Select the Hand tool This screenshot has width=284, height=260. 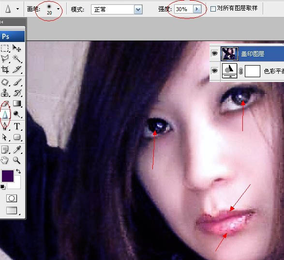(5, 160)
